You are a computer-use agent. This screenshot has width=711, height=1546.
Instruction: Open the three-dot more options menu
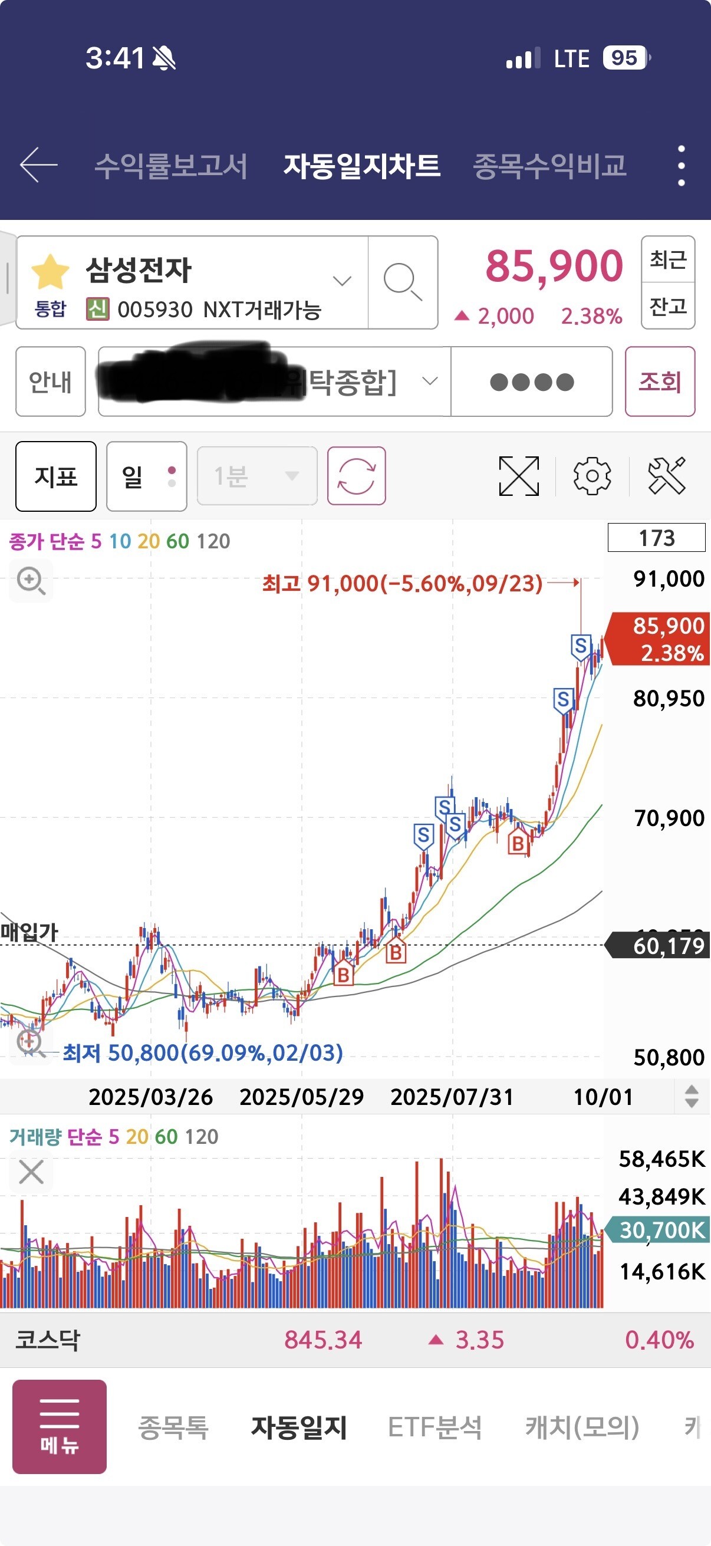[x=681, y=166]
